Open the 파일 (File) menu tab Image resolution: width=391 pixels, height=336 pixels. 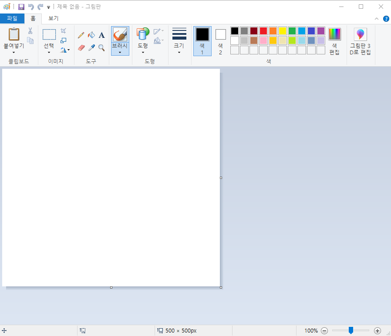(12, 18)
